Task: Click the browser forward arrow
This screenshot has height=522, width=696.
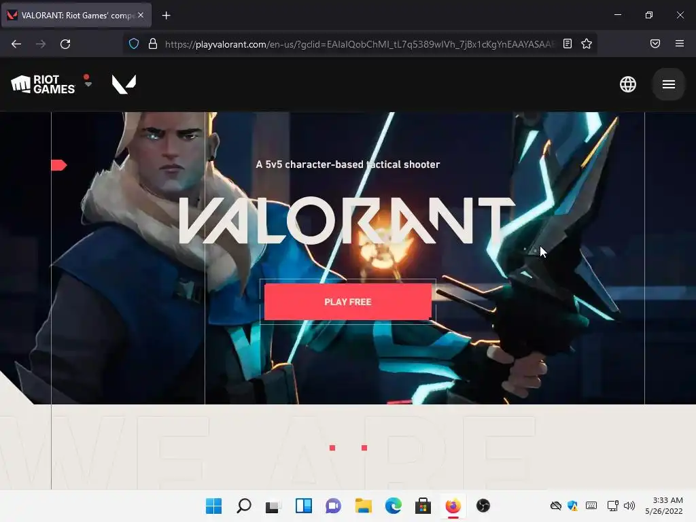Action: pos(41,44)
